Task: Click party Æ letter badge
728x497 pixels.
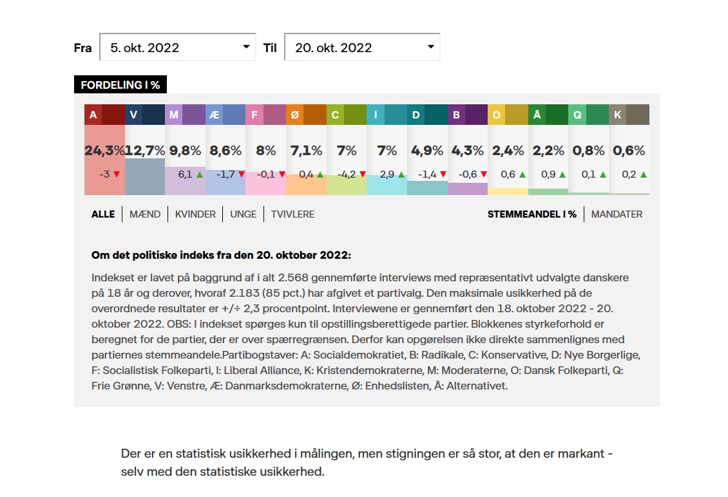Action: point(214,115)
